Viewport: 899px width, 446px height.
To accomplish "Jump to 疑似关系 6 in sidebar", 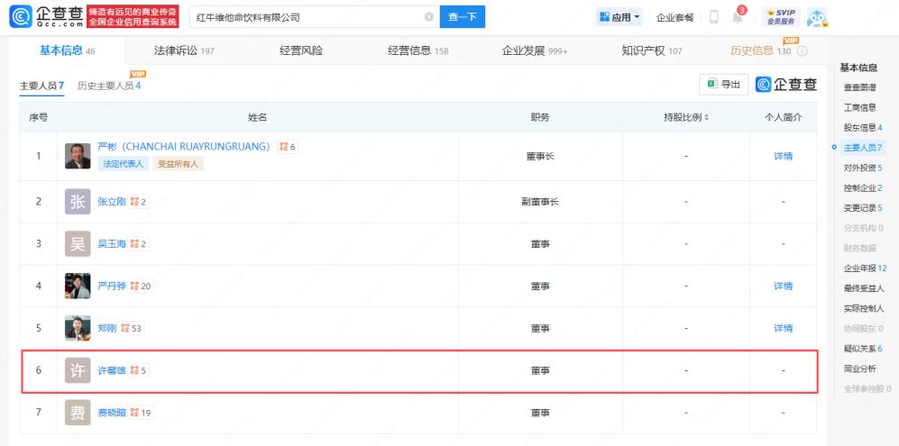I will (x=863, y=349).
